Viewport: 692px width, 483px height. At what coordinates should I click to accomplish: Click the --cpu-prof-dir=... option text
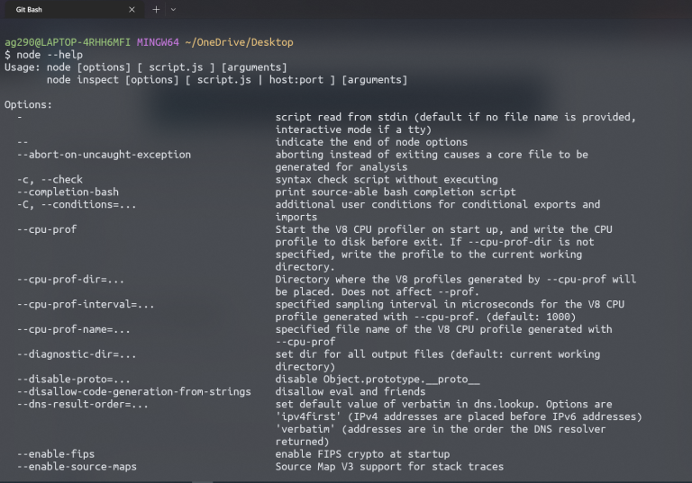coord(70,280)
